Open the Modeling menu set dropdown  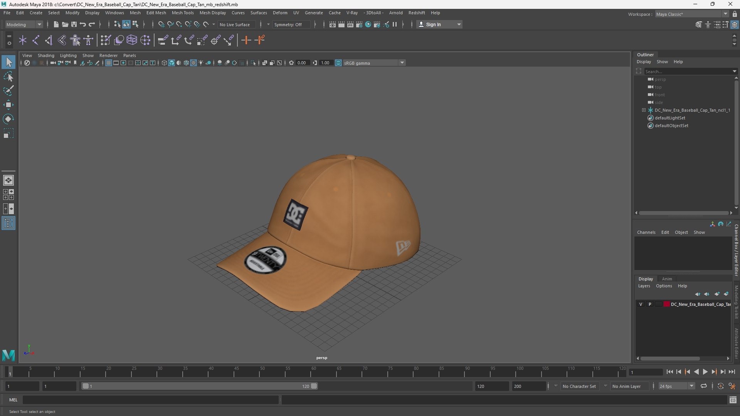(24, 24)
